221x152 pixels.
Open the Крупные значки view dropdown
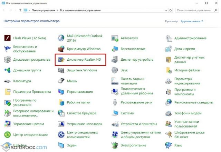tap(192, 21)
